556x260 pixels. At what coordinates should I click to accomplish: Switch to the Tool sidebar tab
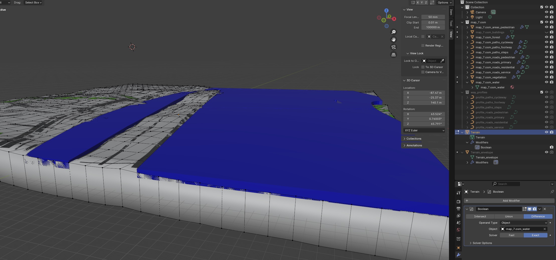coord(451,23)
